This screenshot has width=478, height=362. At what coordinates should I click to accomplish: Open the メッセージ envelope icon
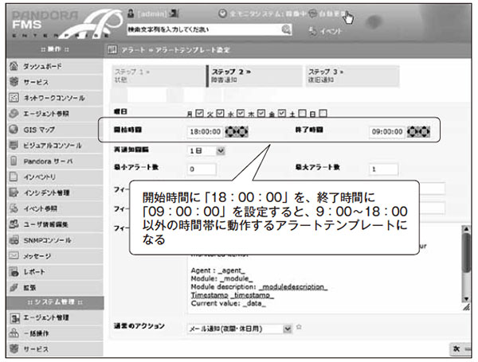point(14,255)
